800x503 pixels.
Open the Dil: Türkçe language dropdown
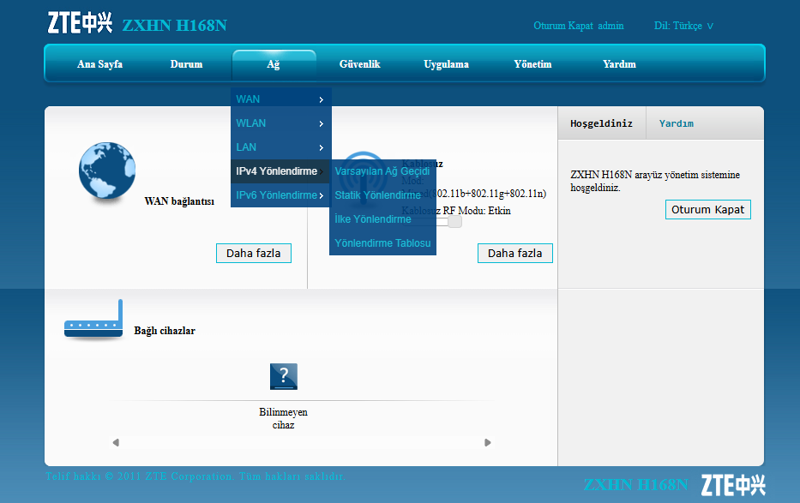tap(683, 26)
